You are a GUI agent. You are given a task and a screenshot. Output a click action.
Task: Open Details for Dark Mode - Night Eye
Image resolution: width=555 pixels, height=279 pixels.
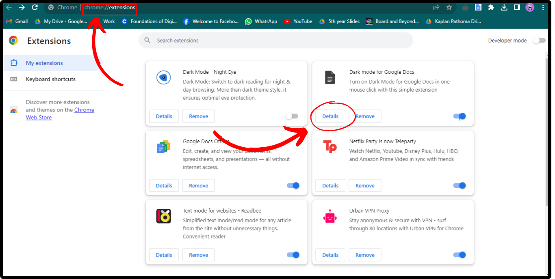(x=164, y=116)
